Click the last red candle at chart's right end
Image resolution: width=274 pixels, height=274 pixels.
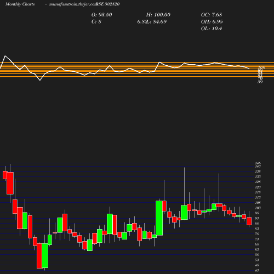pos(249,221)
